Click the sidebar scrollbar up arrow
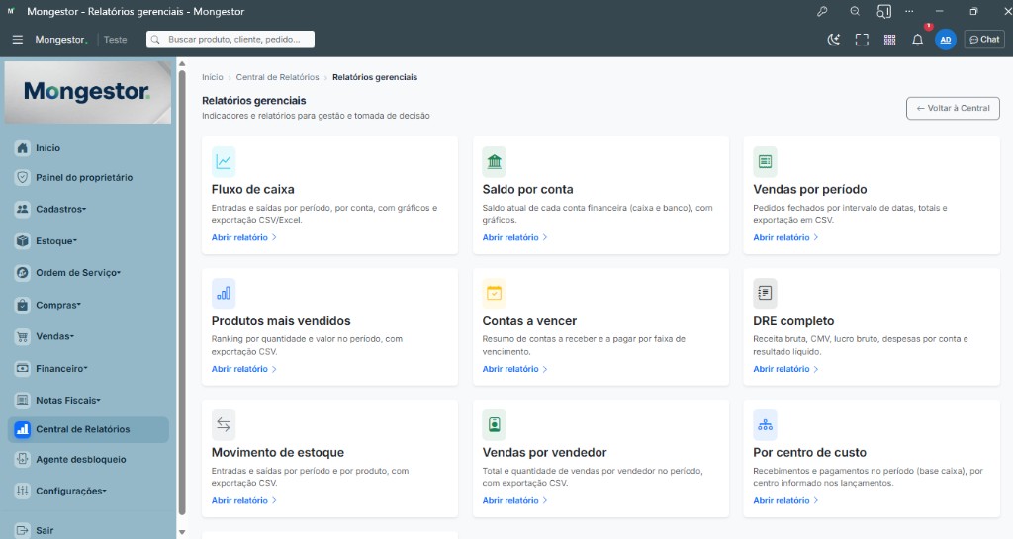Viewport: 1013px width, 539px height. pyautogui.click(x=182, y=64)
